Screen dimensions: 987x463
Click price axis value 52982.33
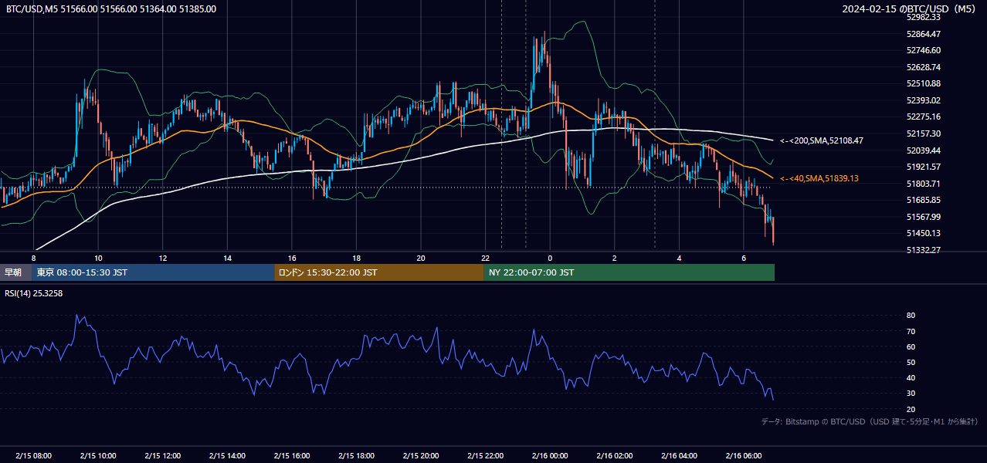pos(924,17)
